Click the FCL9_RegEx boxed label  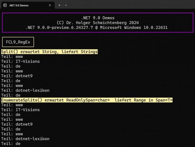18,42
